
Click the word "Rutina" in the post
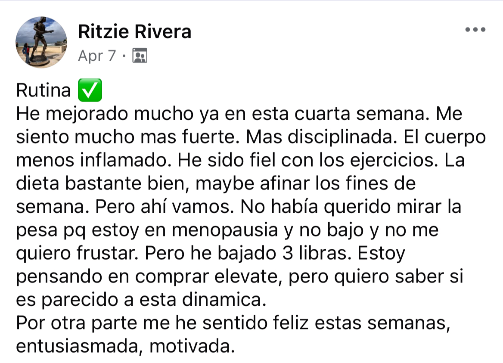point(43,90)
